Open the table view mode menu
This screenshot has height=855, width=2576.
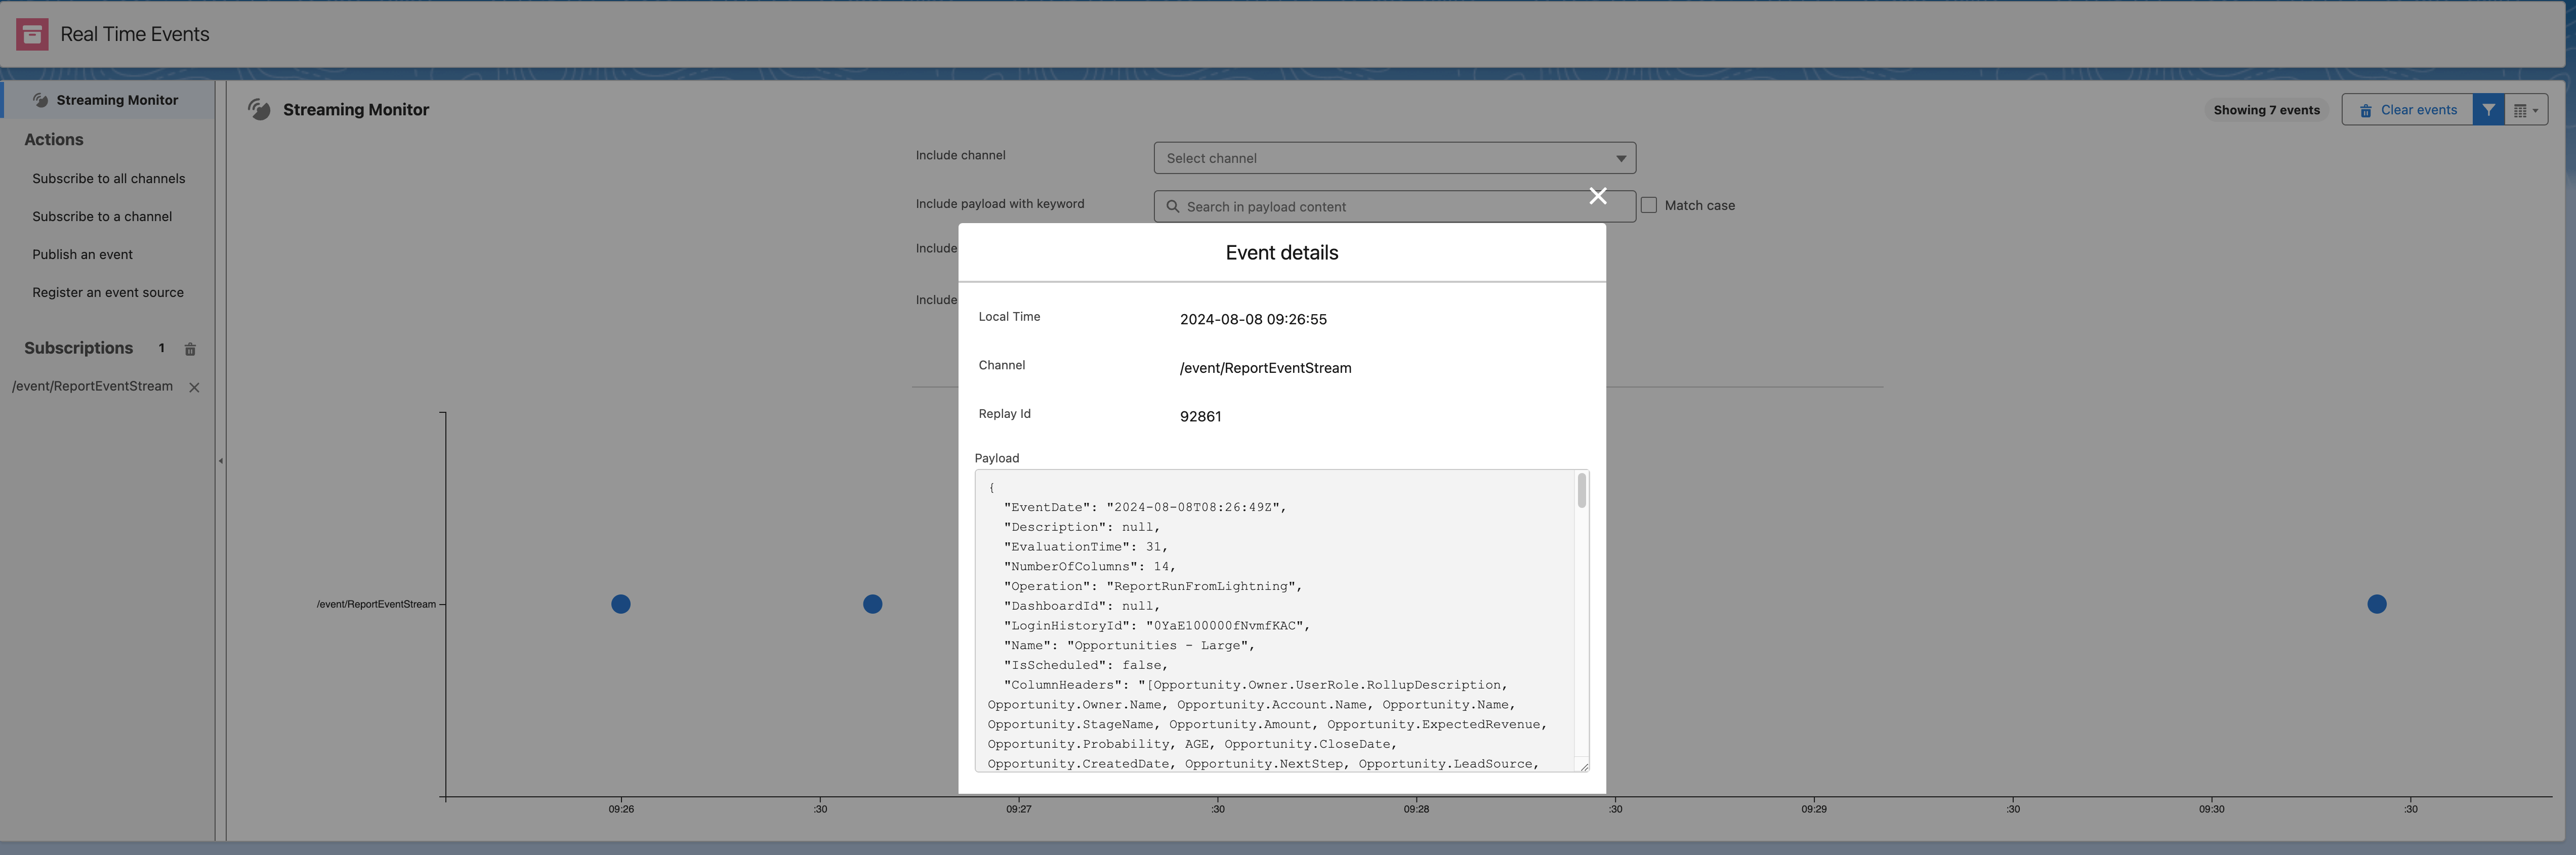coord(2525,110)
